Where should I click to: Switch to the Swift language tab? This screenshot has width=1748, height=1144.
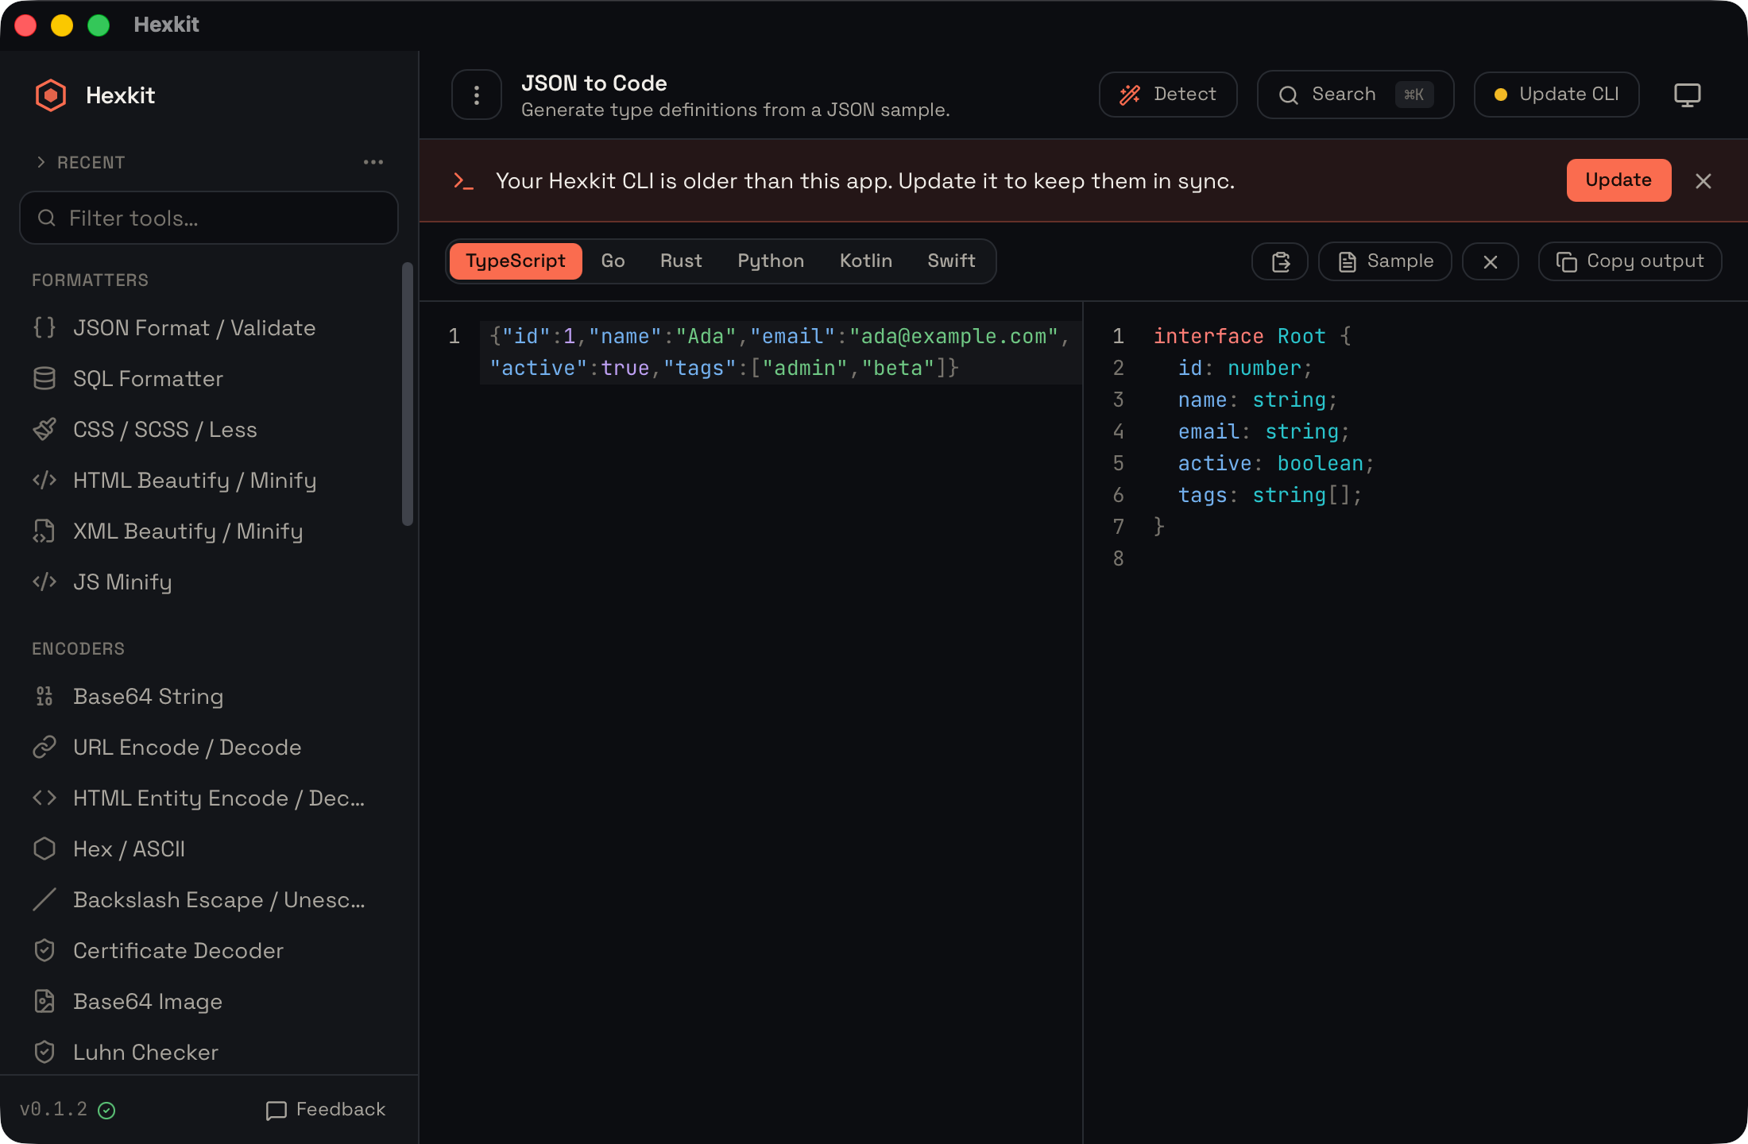951,261
